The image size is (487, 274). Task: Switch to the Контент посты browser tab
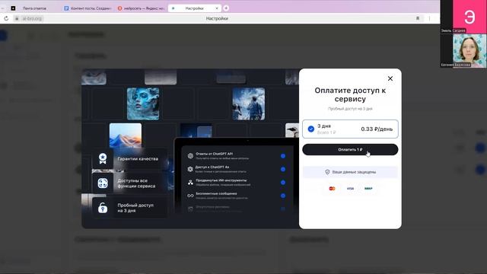(88, 8)
